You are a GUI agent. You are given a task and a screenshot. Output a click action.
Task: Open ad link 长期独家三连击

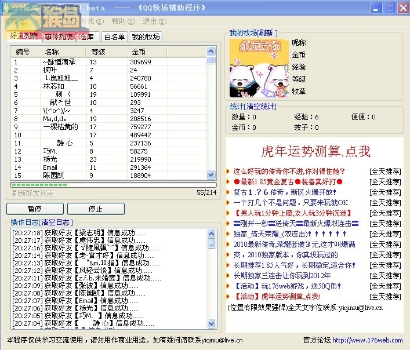pyautogui.click(x=282, y=276)
